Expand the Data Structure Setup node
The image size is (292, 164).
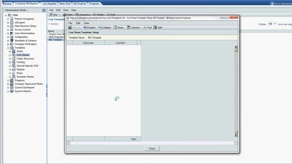click(x=8, y=26)
